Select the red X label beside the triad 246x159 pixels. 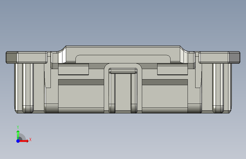click(30, 139)
